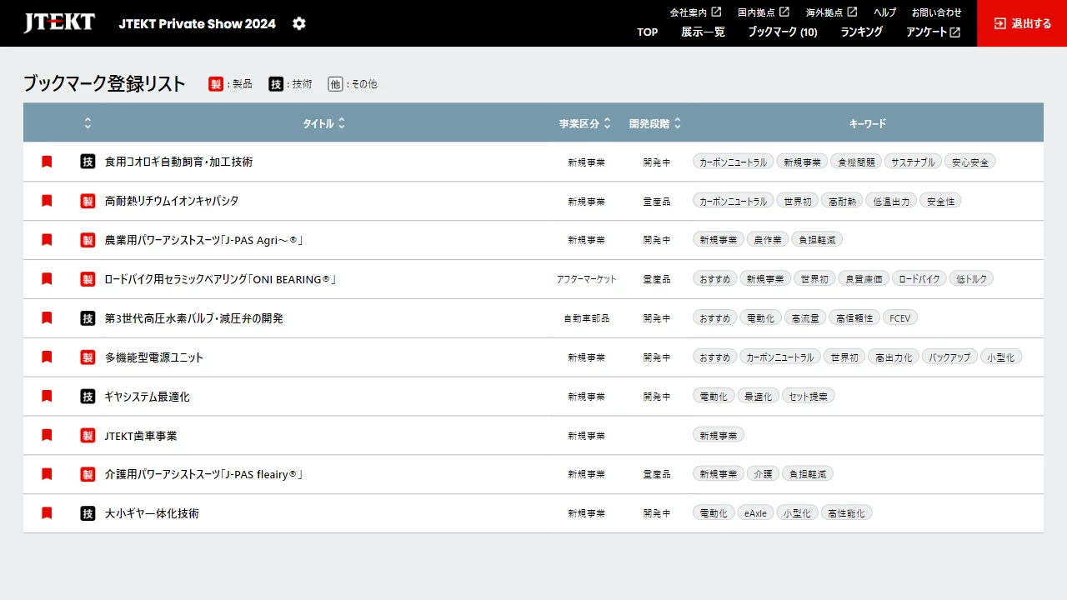The width and height of the screenshot is (1067, 600).
Task: Open ブックマーク (10) in navigation
Action: coord(783,32)
